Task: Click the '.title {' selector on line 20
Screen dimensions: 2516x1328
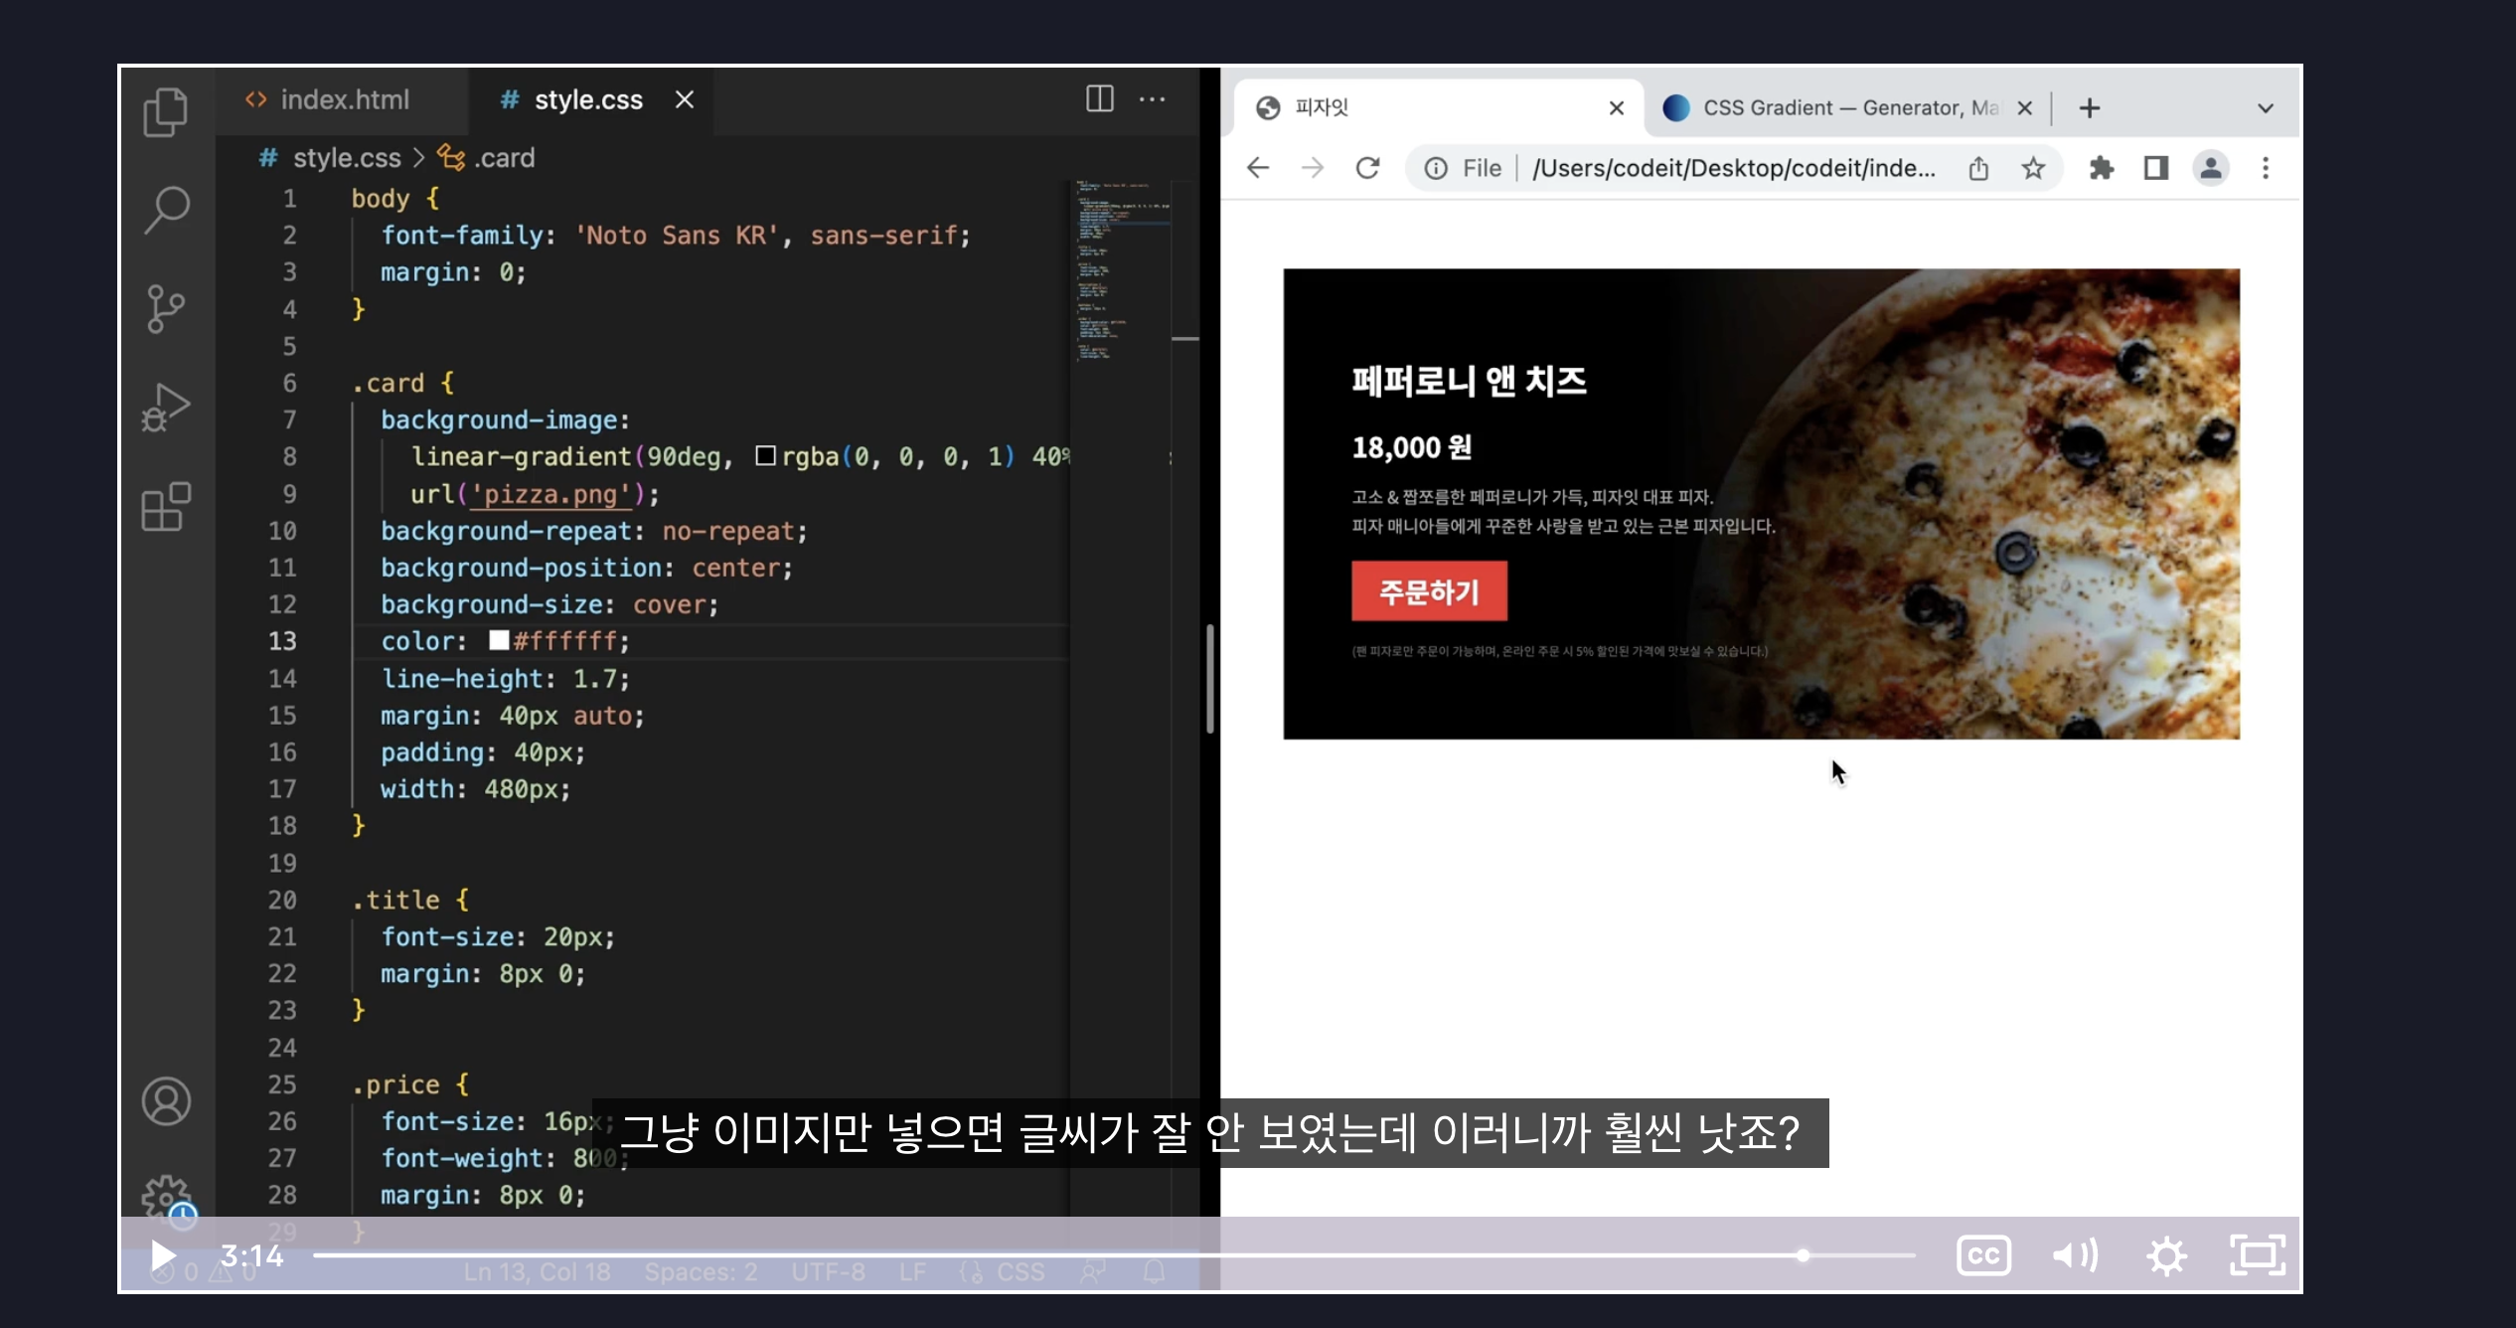Action: 409,901
